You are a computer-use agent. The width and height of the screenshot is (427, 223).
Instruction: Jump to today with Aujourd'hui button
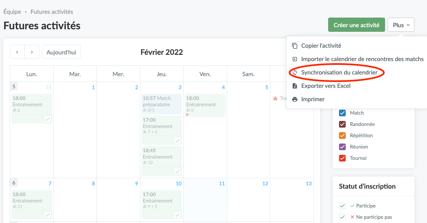click(x=61, y=52)
